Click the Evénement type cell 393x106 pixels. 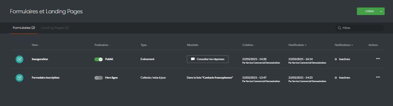tap(148, 59)
